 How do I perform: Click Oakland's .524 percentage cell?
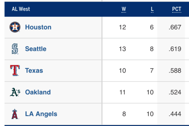[175, 92]
